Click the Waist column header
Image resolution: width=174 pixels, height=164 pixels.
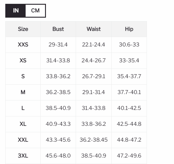tap(94, 29)
